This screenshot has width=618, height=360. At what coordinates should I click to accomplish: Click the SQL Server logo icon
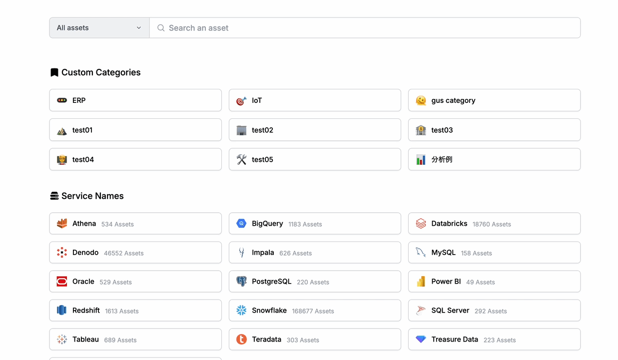coord(421,311)
